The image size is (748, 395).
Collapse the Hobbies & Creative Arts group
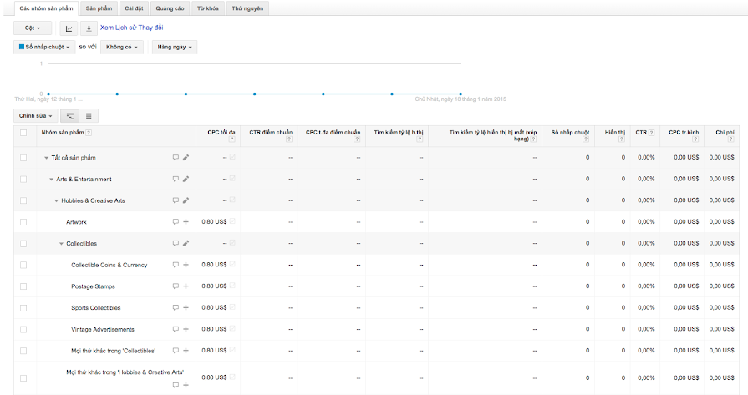[57, 200]
